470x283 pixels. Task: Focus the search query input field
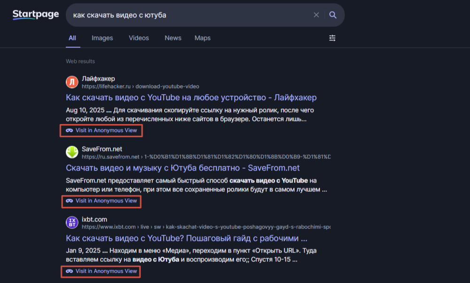click(x=188, y=15)
